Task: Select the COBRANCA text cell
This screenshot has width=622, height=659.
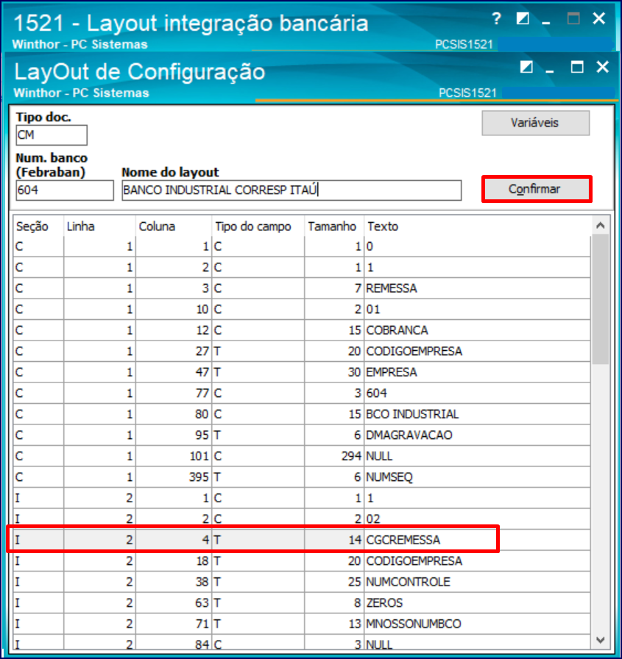Action: pos(477,330)
